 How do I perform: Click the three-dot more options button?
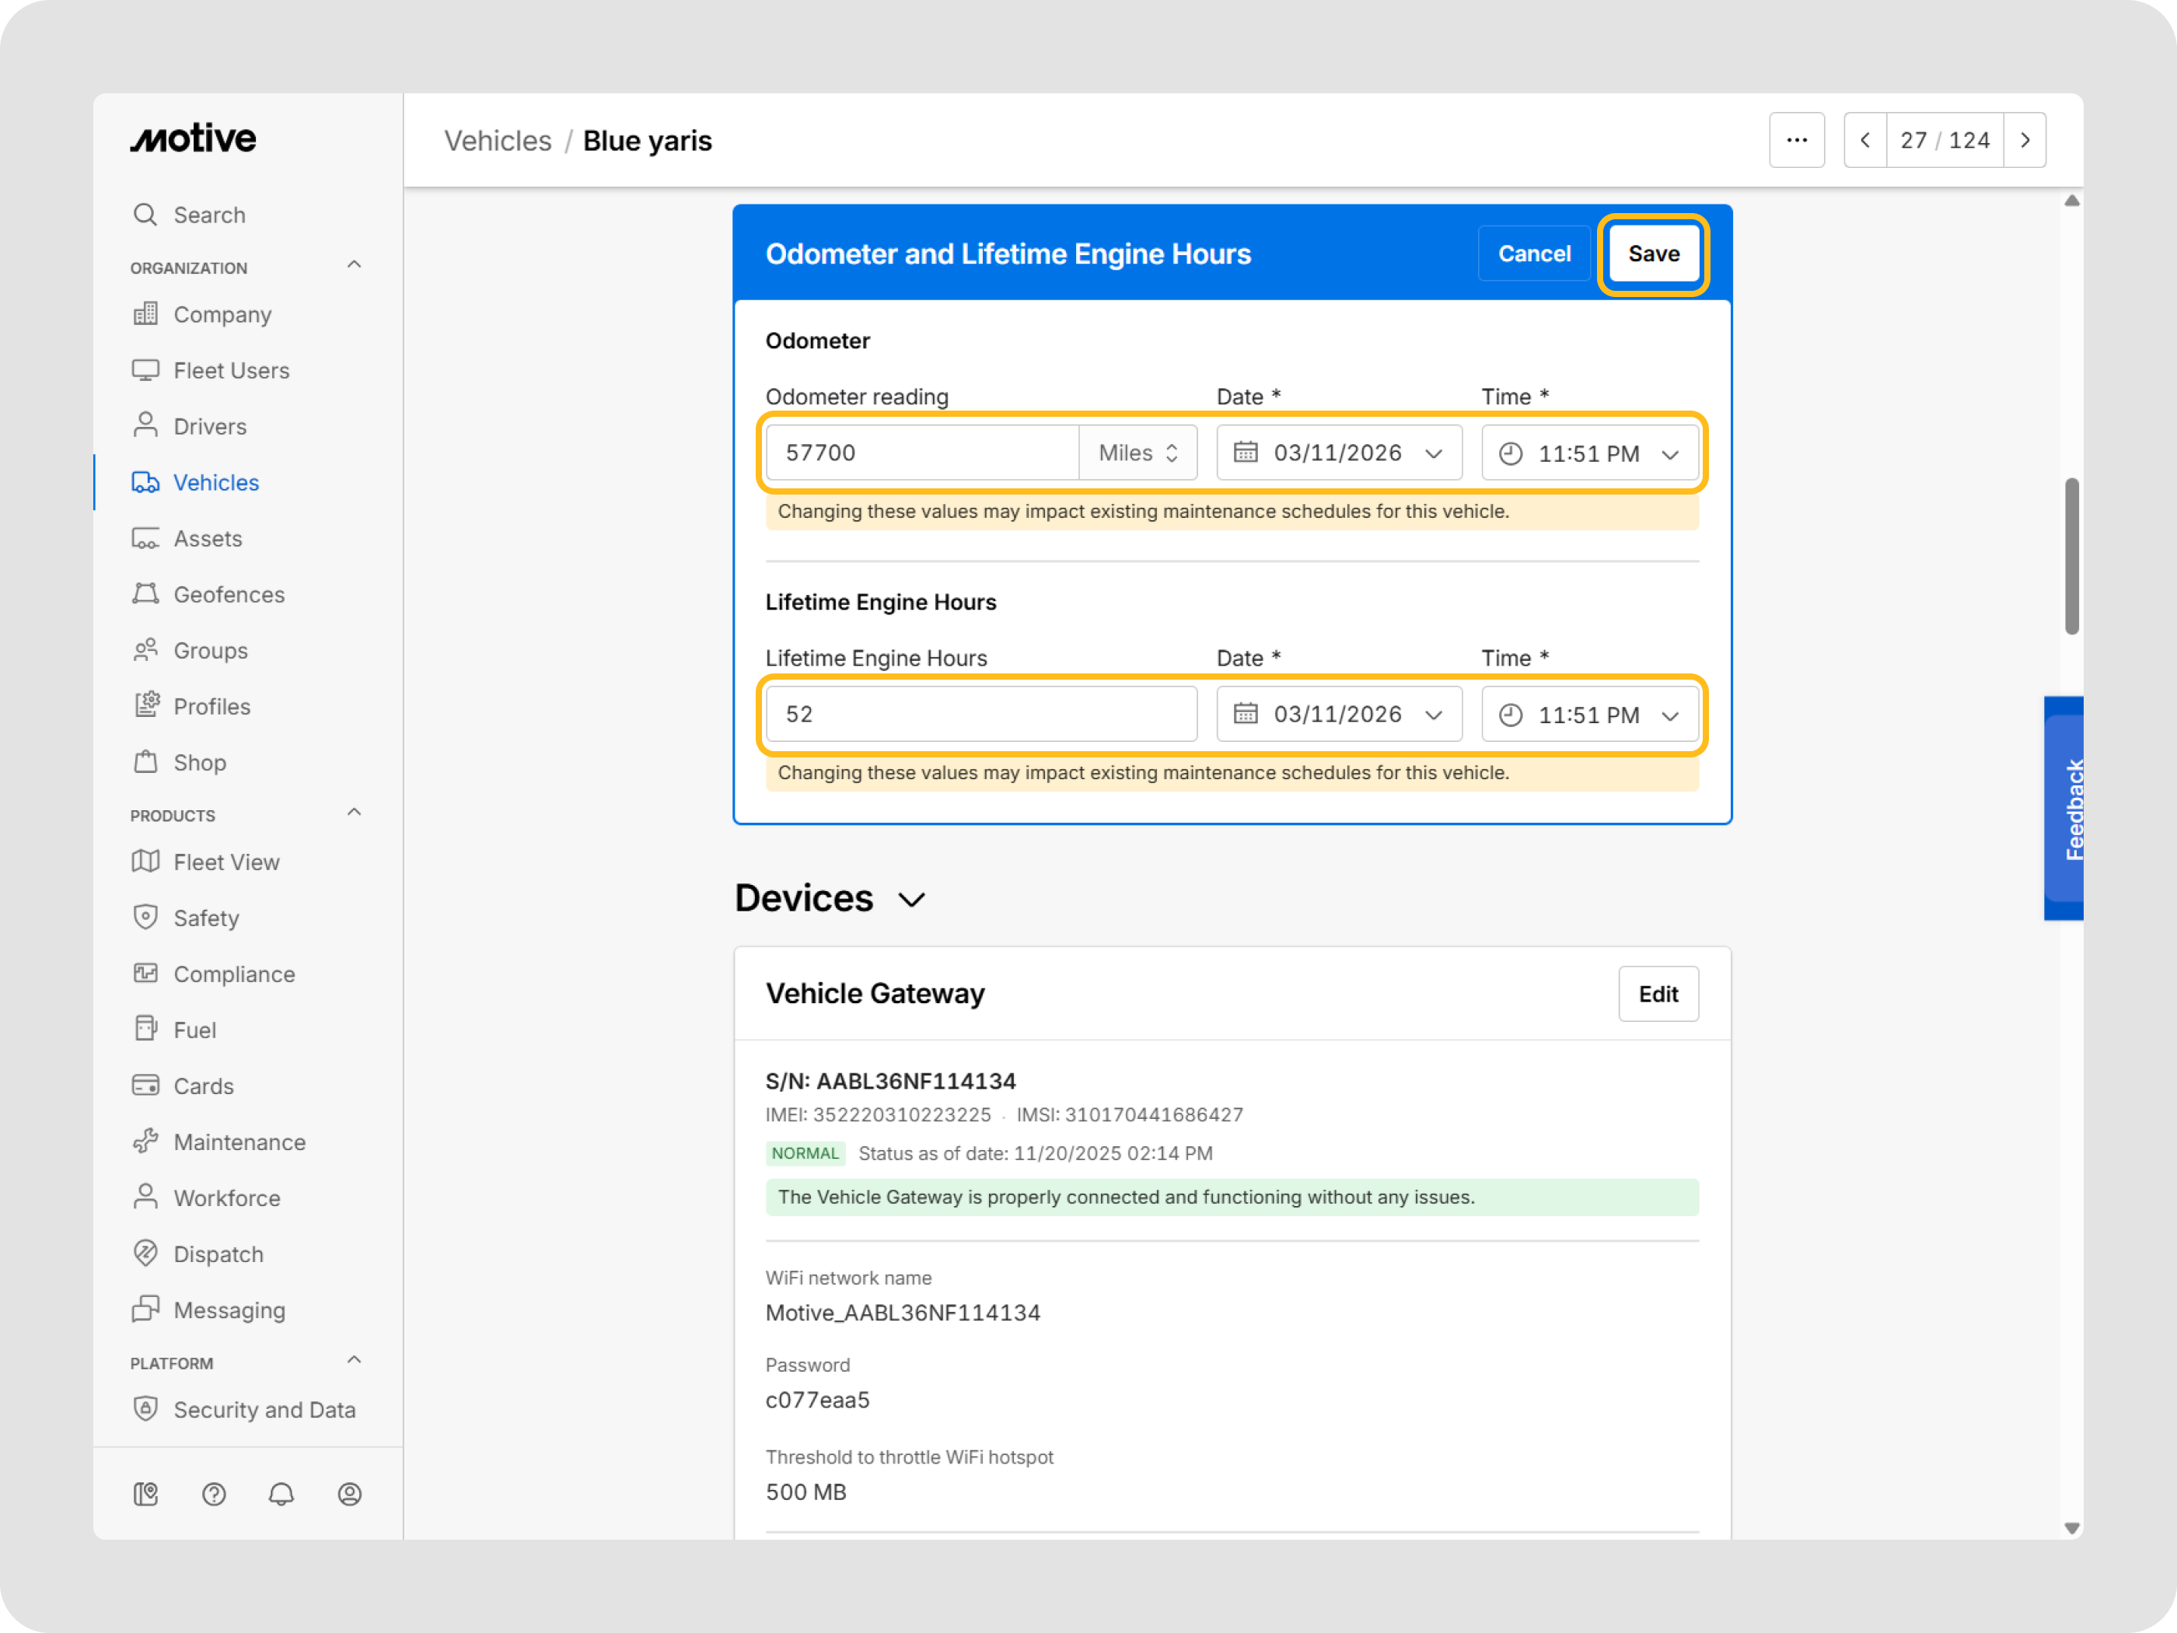click(x=1796, y=141)
